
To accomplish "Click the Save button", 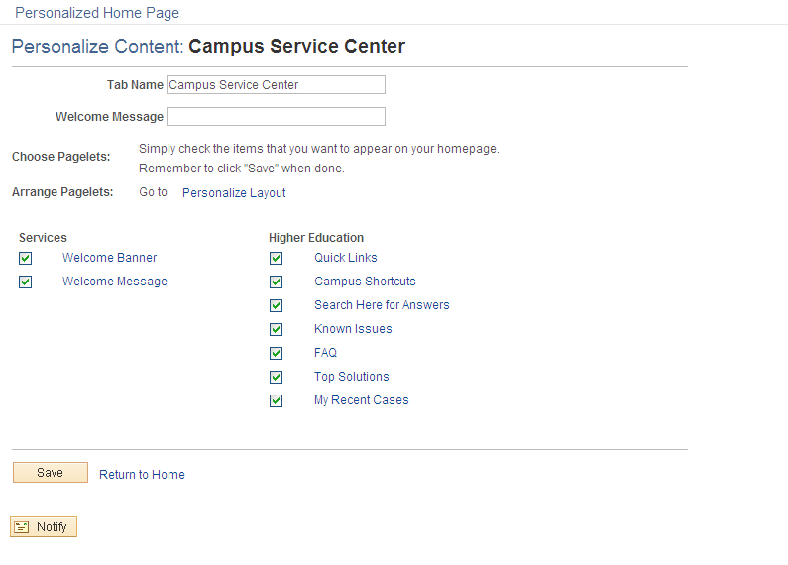I will (51, 473).
